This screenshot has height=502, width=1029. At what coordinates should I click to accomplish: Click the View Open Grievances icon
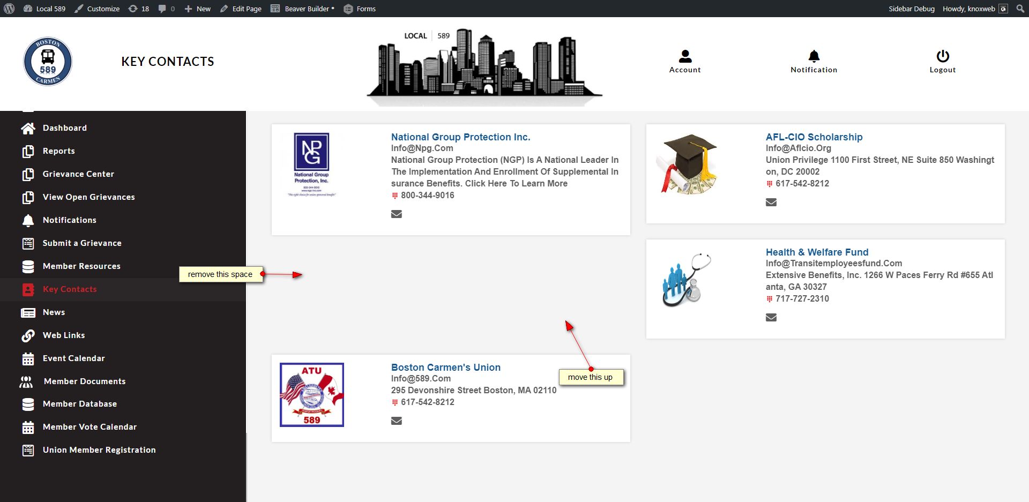click(28, 198)
